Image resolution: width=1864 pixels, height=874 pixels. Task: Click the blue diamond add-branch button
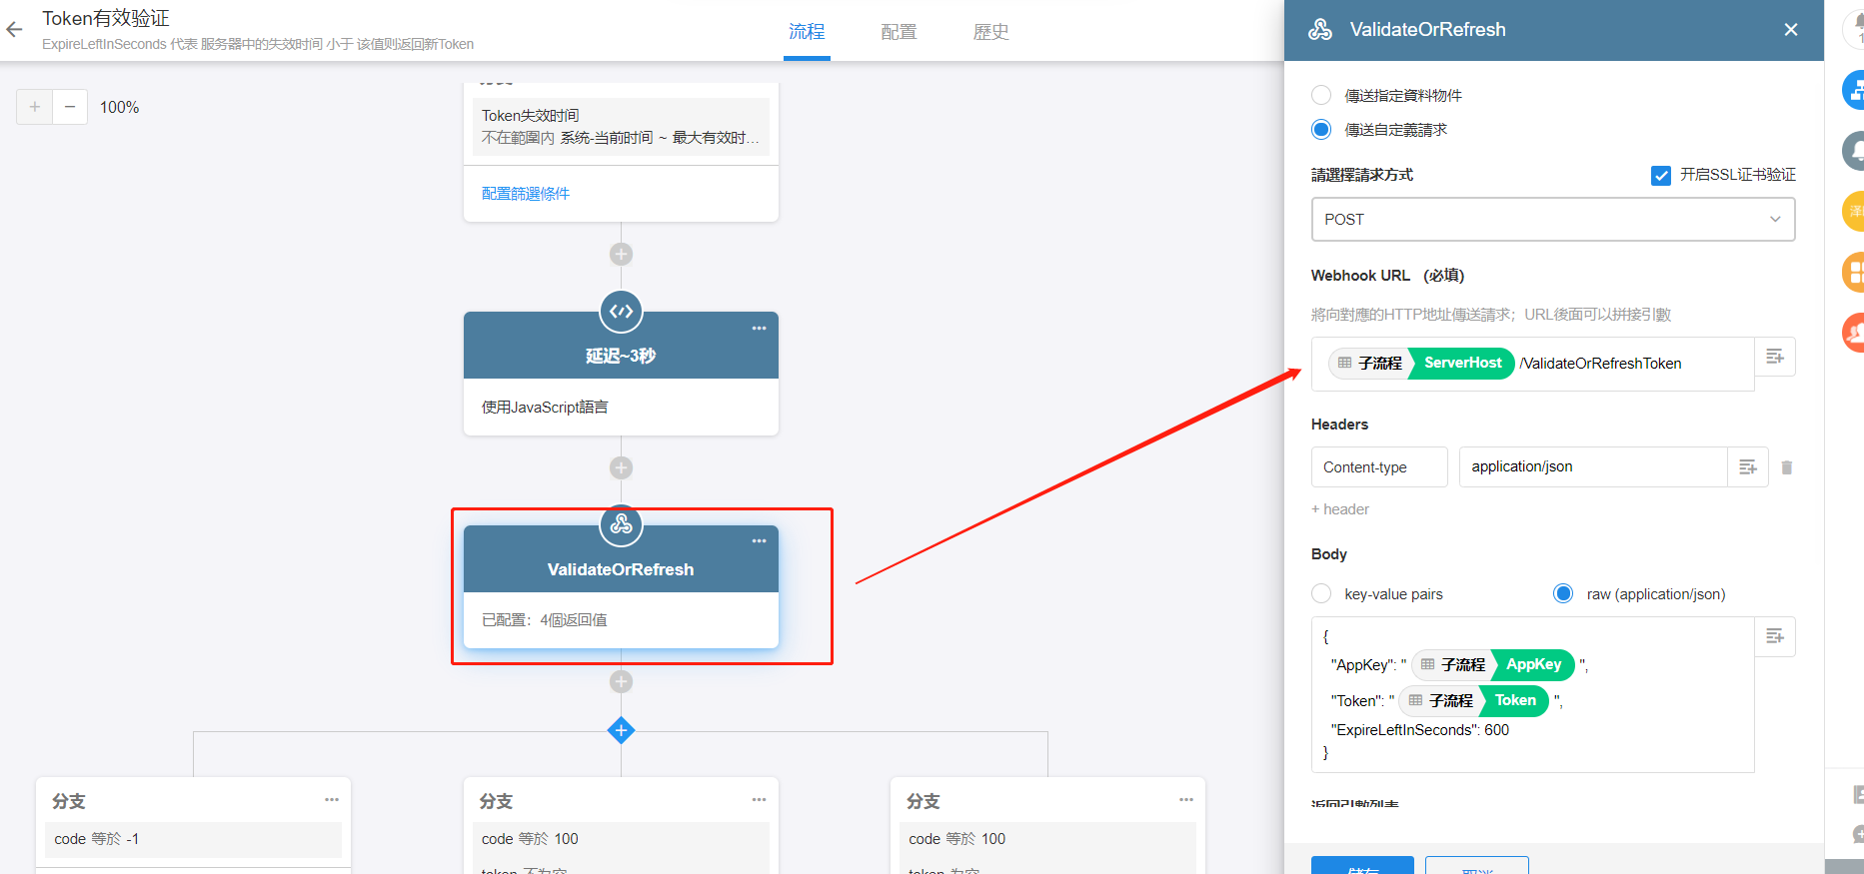pyautogui.click(x=621, y=730)
